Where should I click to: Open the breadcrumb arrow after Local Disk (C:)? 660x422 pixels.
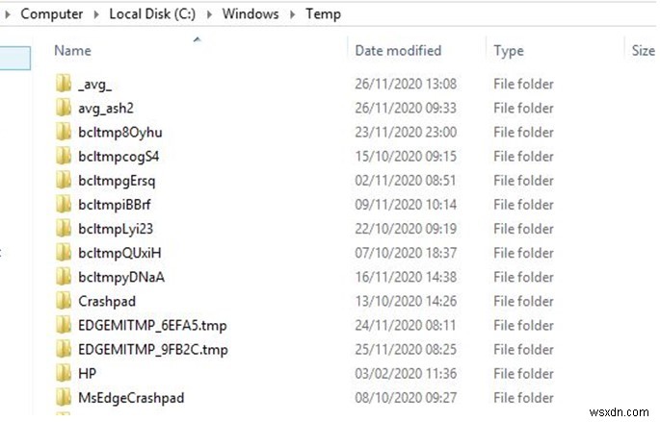tap(212, 14)
